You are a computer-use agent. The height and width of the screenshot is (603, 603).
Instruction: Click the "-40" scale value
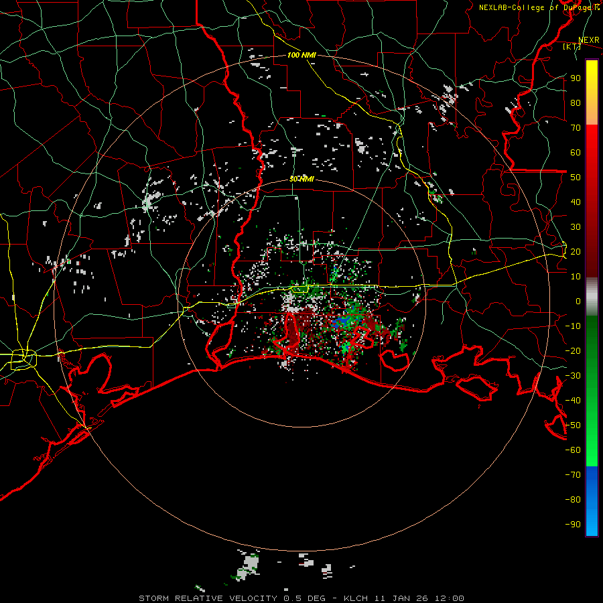(x=573, y=401)
